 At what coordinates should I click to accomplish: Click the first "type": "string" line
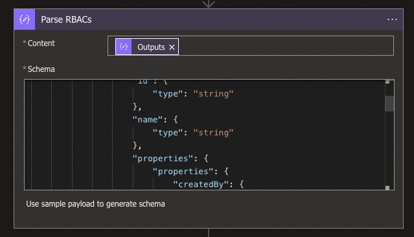193,94
